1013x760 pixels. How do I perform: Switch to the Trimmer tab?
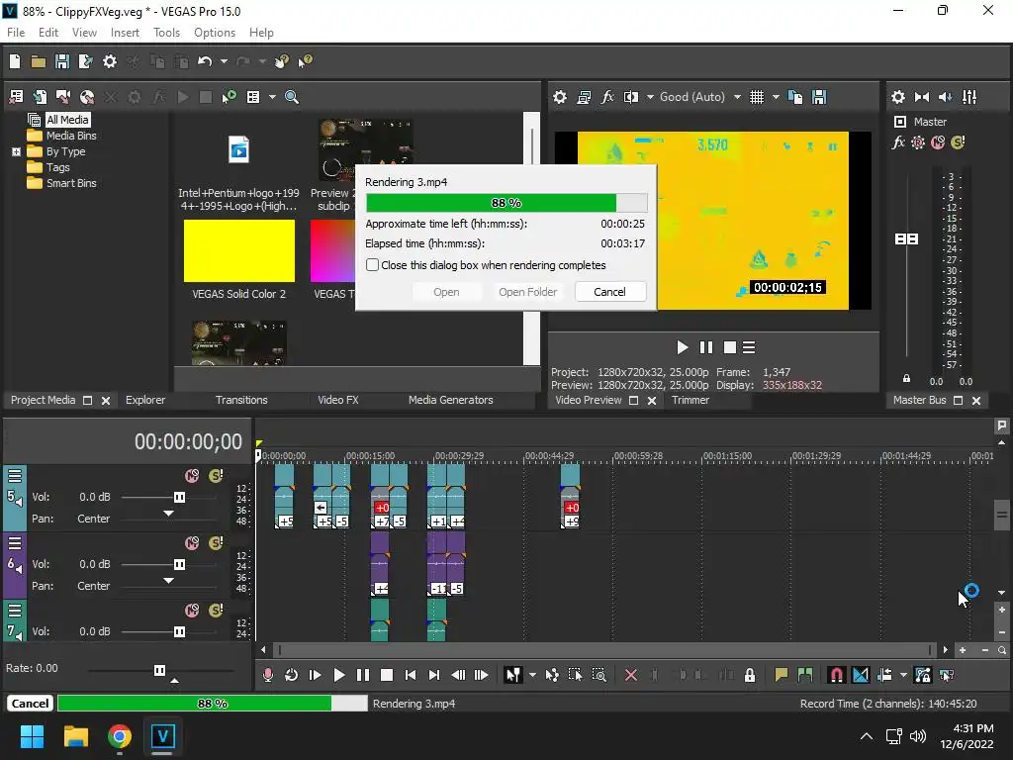690,400
